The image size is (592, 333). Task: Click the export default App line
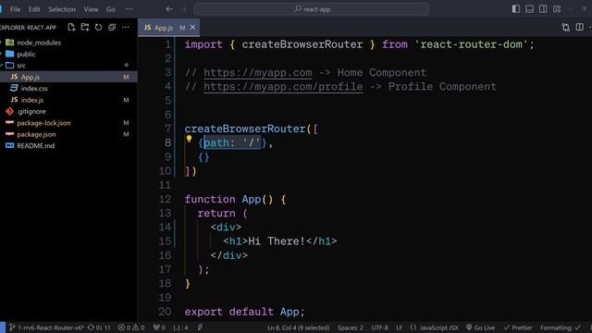[x=244, y=312]
